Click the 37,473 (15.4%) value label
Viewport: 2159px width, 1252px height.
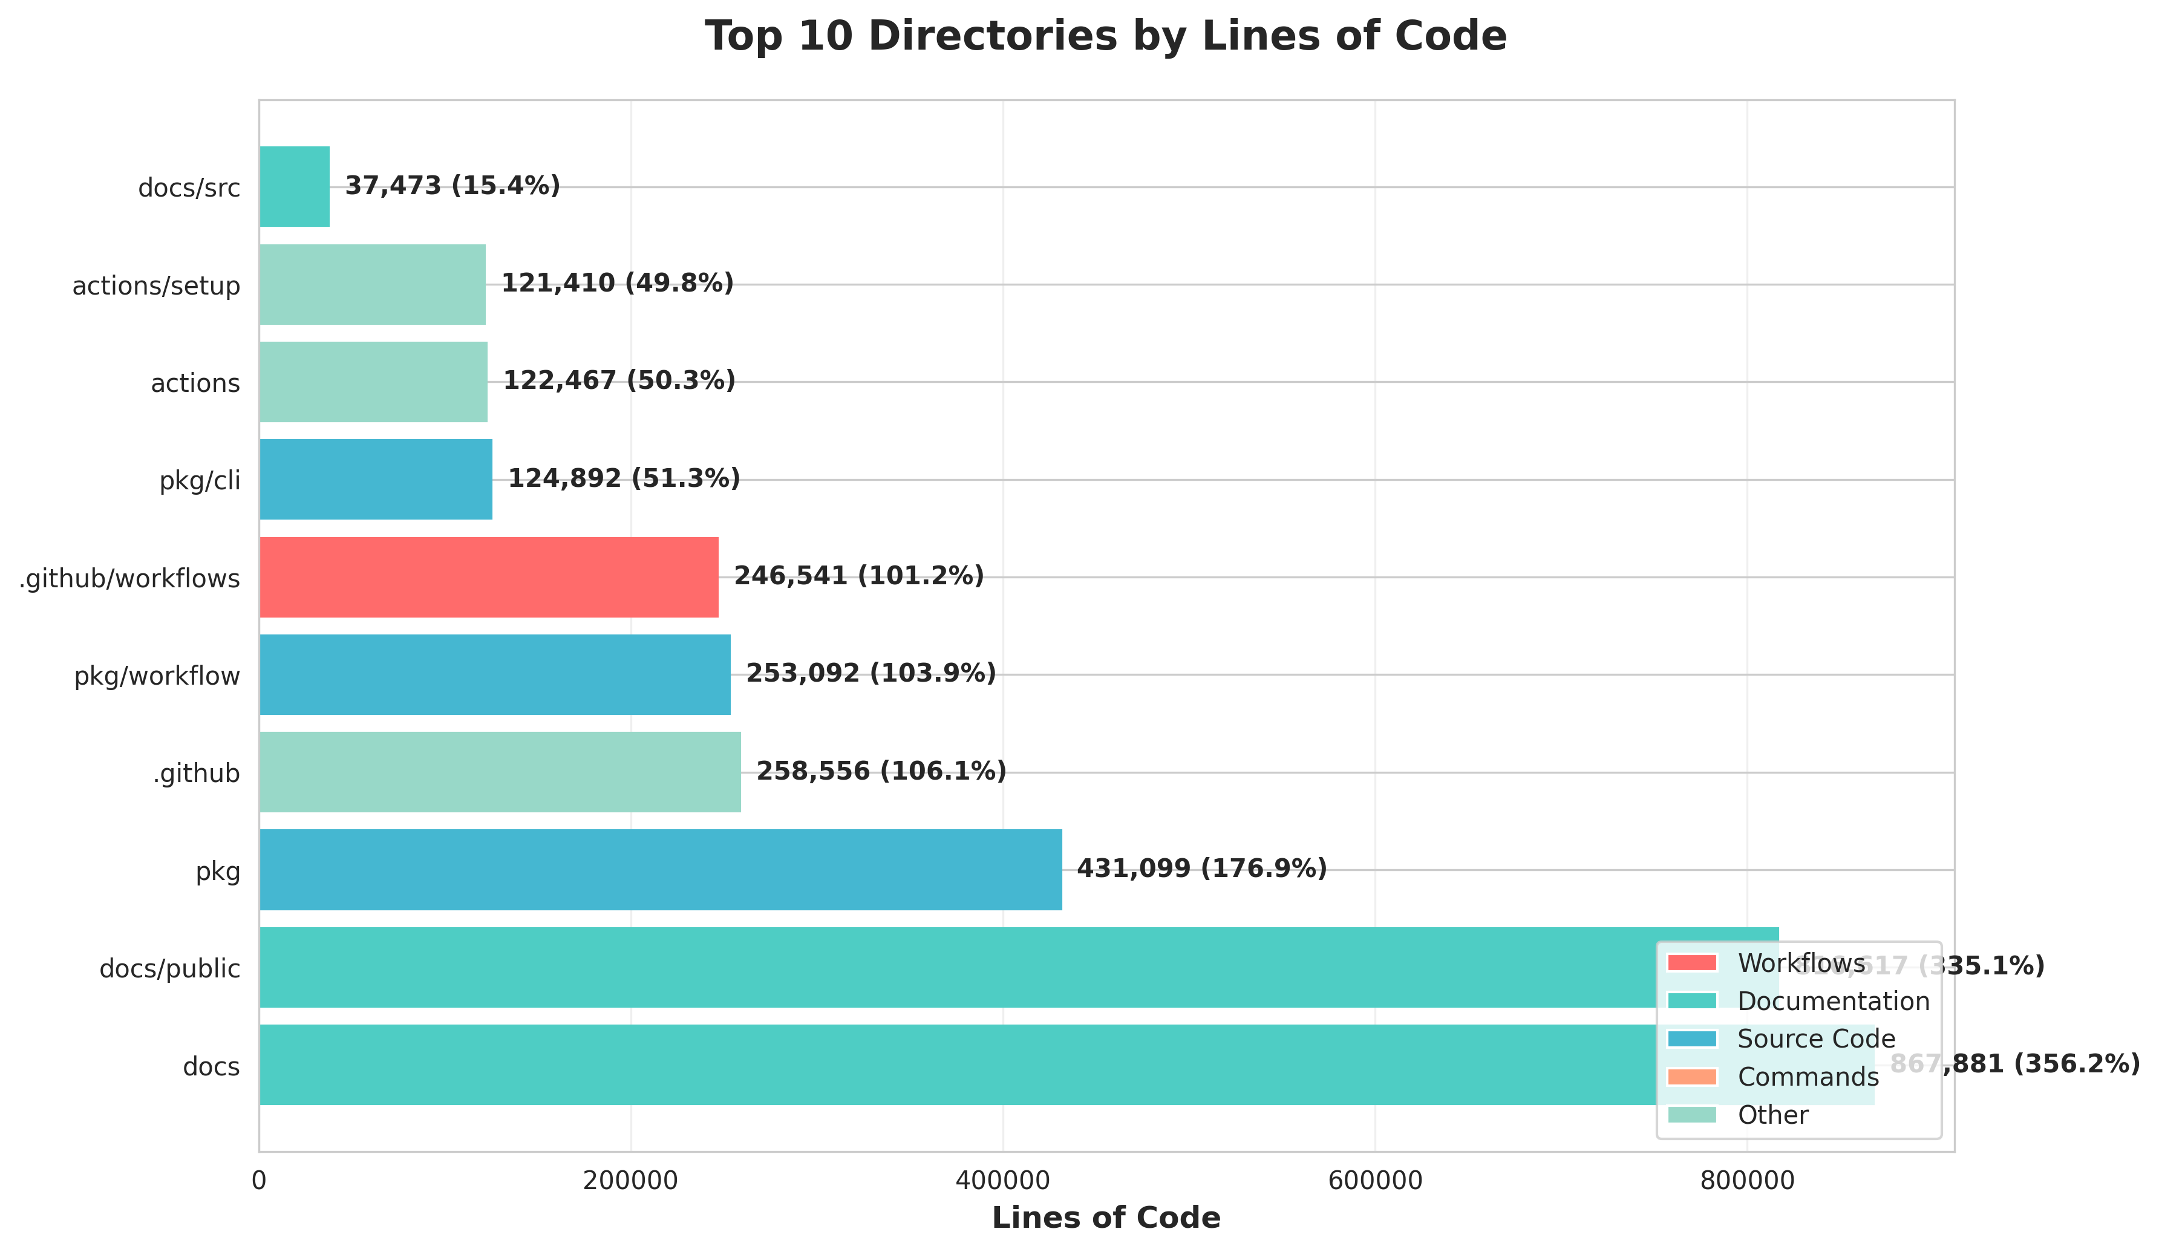coord(452,186)
